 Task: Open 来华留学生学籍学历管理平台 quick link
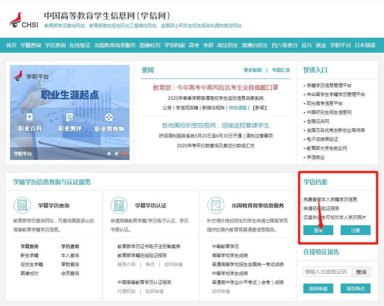point(336,95)
